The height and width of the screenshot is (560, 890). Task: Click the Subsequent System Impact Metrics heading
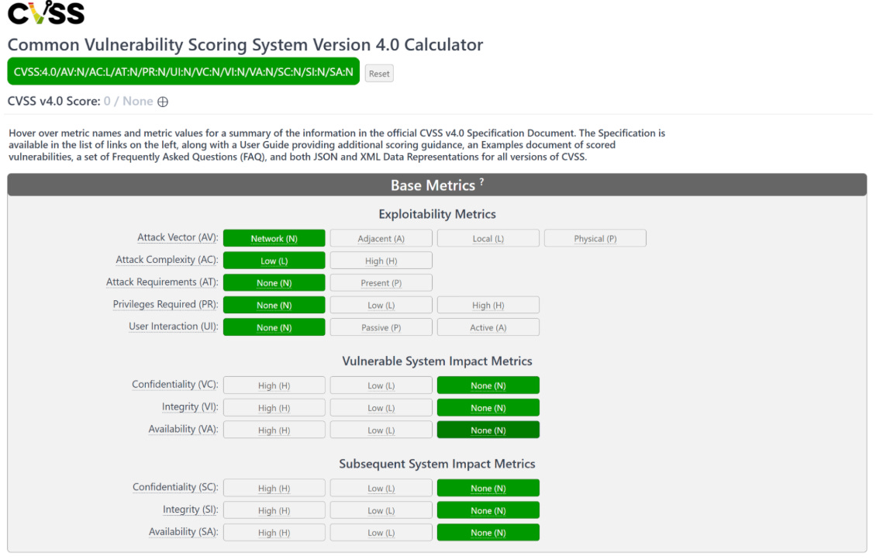click(x=437, y=464)
